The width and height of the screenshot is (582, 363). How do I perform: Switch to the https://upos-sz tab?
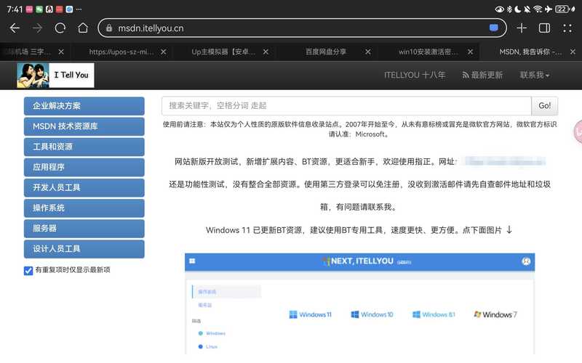point(121,52)
